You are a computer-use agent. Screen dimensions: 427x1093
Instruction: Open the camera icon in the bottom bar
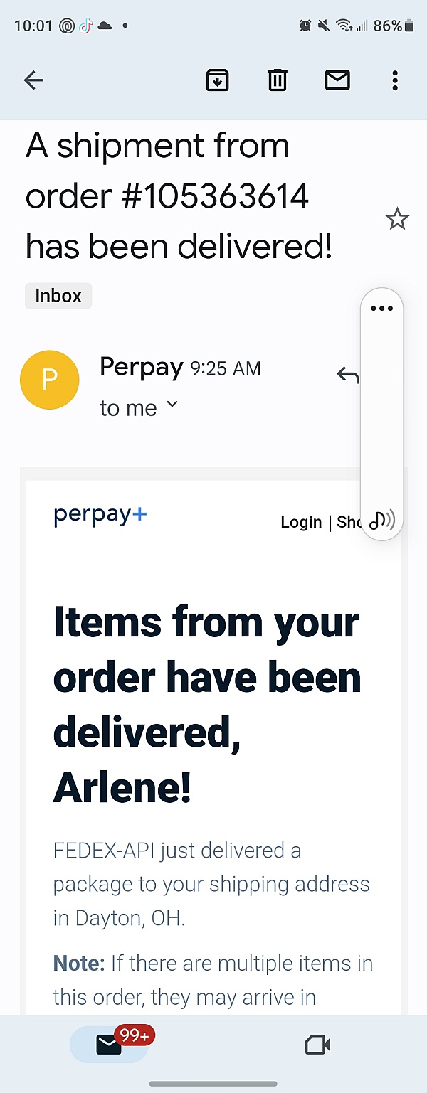point(317,1045)
